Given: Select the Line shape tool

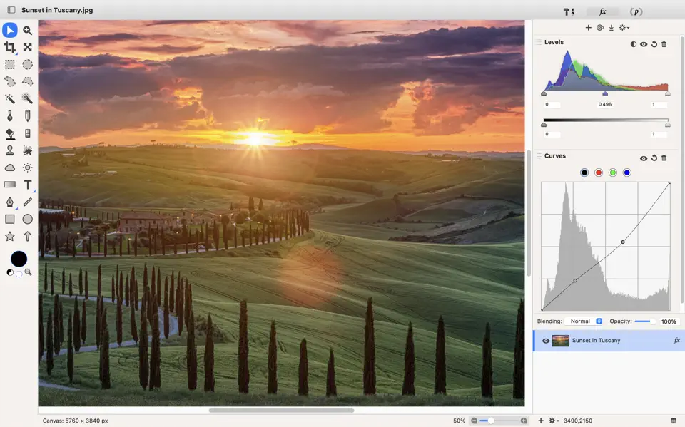Looking at the screenshot, I should pos(28,202).
